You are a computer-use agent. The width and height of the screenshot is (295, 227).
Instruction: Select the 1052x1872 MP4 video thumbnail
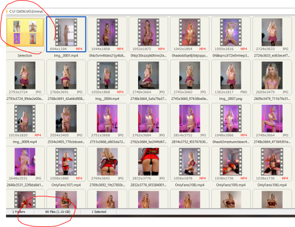tap(149, 32)
